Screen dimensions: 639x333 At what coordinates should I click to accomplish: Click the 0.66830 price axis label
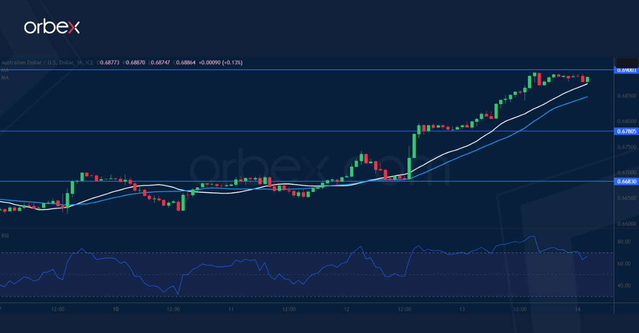[x=626, y=181]
